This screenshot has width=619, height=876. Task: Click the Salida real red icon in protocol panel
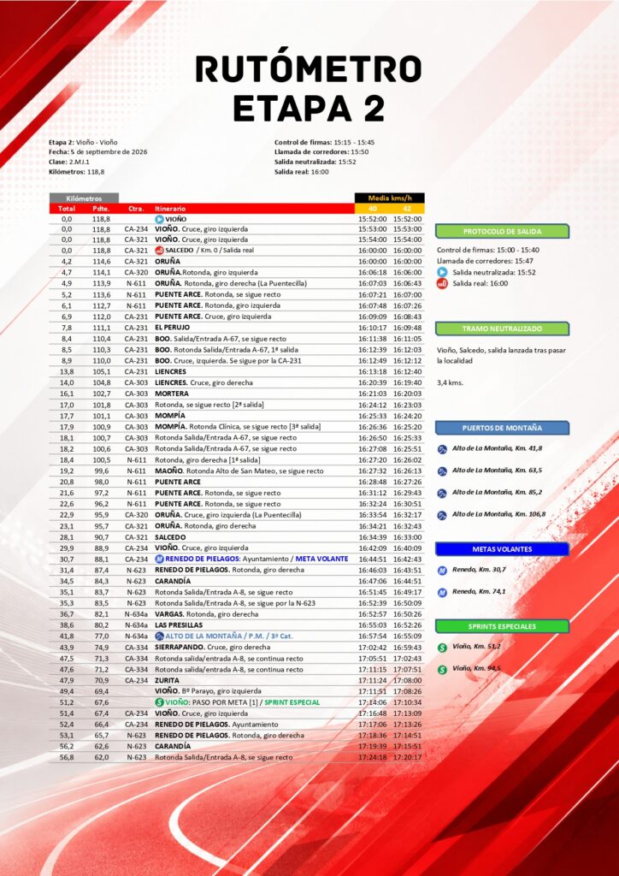[x=442, y=283]
